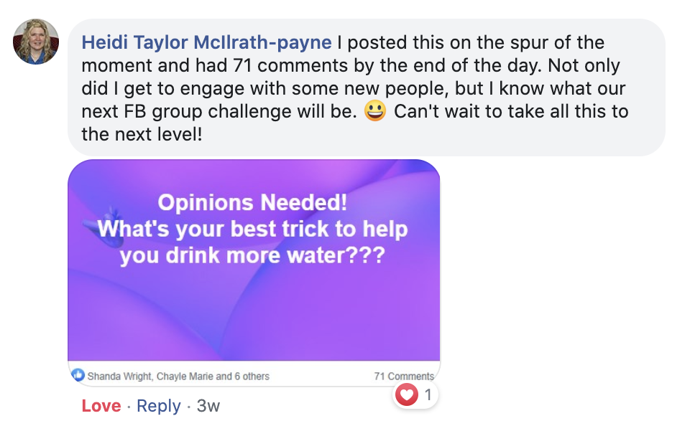Click the Heidi Taylor McIlrath-payne name link
The width and height of the screenshot is (690, 426).
[x=206, y=42]
